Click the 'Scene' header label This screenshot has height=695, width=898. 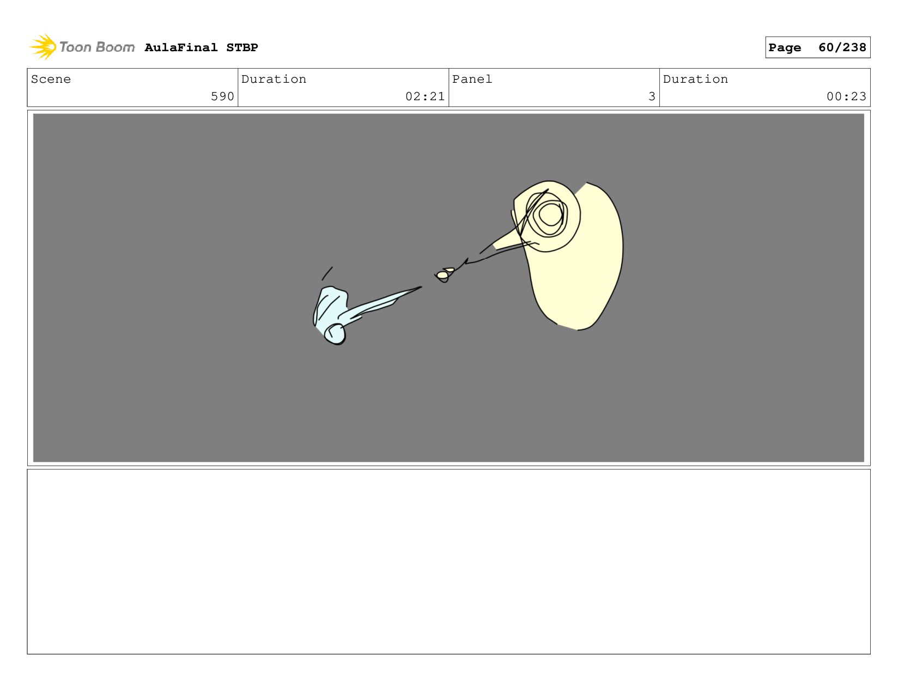51,79
